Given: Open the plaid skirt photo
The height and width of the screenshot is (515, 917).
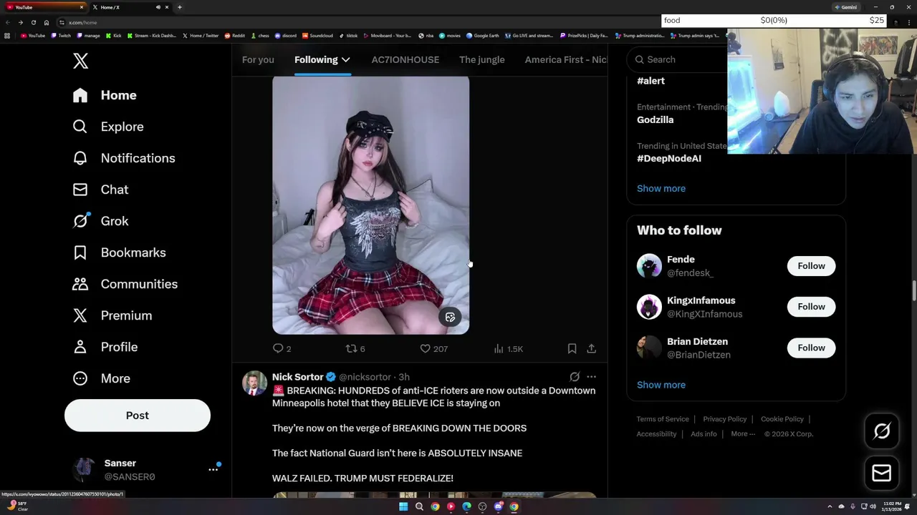Looking at the screenshot, I should (x=370, y=205).
